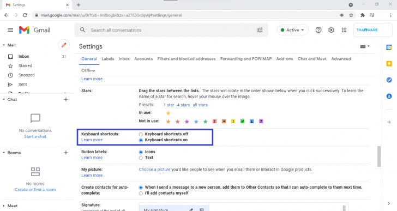Choose Icons for button labels

coord(141,152)
